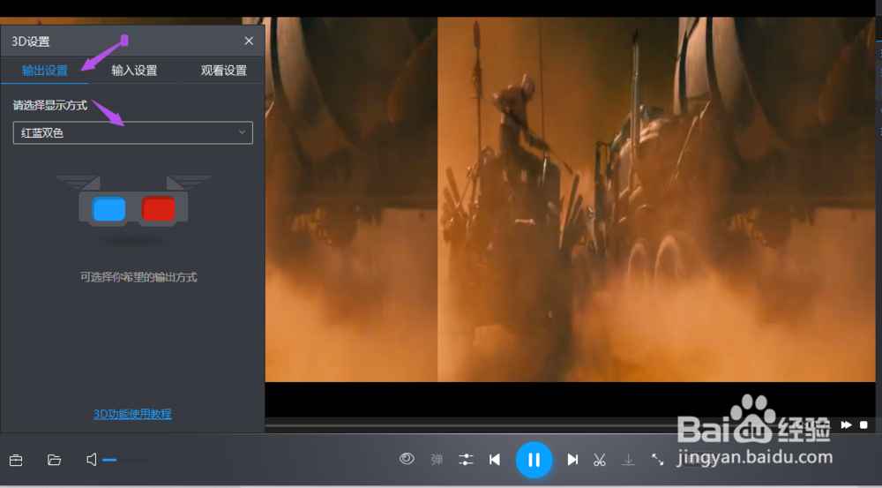Click the playing video area
This screenshot has height=488, width=882.
[x=571, y=199]
